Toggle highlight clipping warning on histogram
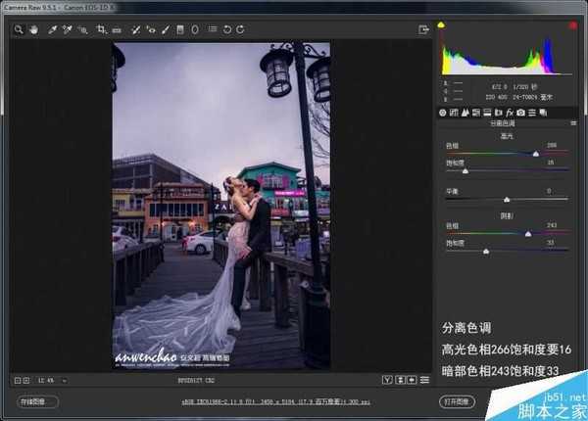The width and height of the screenshot is (588, 421). [x=572, y=23]
